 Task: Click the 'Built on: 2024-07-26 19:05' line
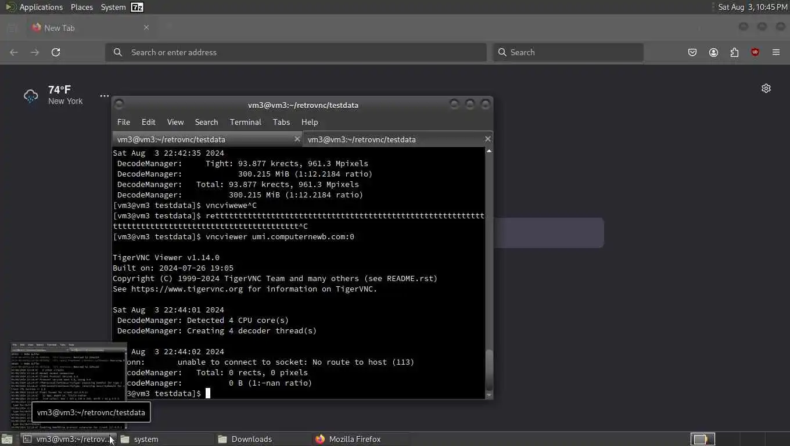173,268
